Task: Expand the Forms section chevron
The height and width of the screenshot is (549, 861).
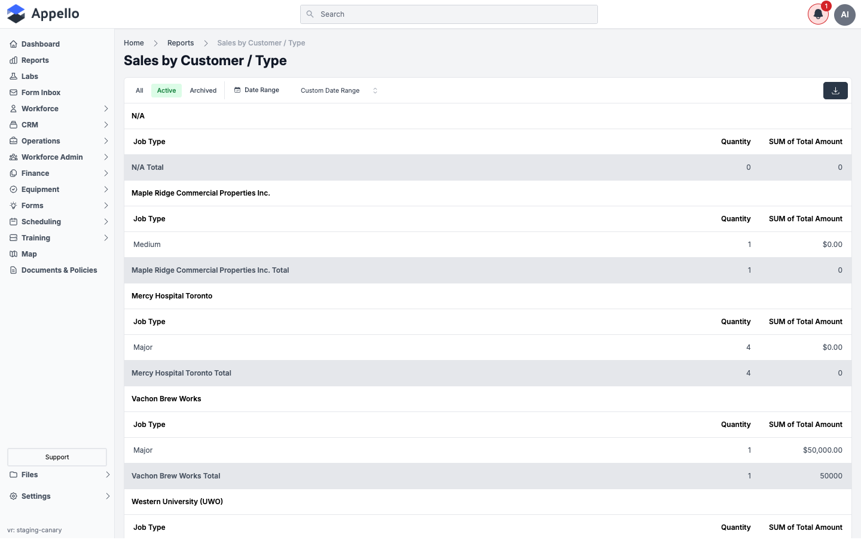Action: click(x=106, y=206)
